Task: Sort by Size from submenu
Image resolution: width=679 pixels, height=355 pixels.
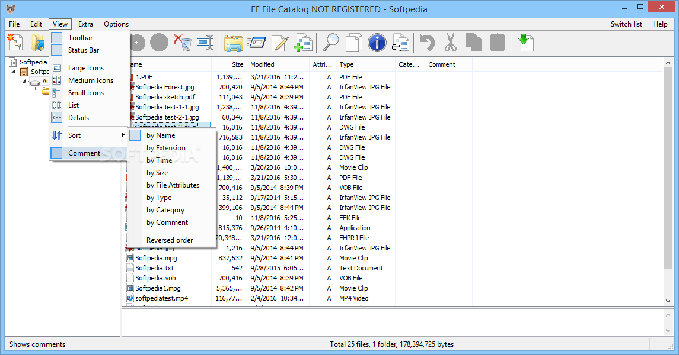Action: [171, 173]
